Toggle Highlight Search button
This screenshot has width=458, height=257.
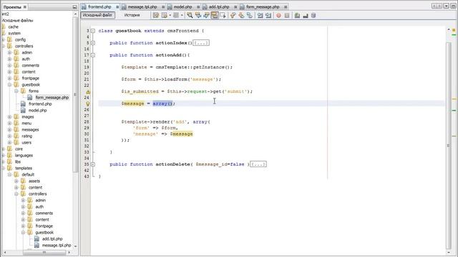(215, 16)
